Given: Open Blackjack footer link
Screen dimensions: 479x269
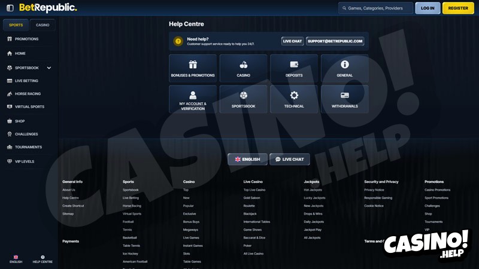Looking at the screenshot, I should [x=250, y=213].
